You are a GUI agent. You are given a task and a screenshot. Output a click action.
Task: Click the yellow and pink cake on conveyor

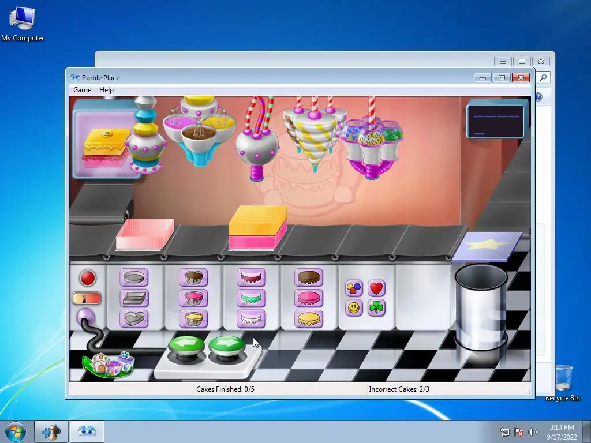tap(258, 227)
